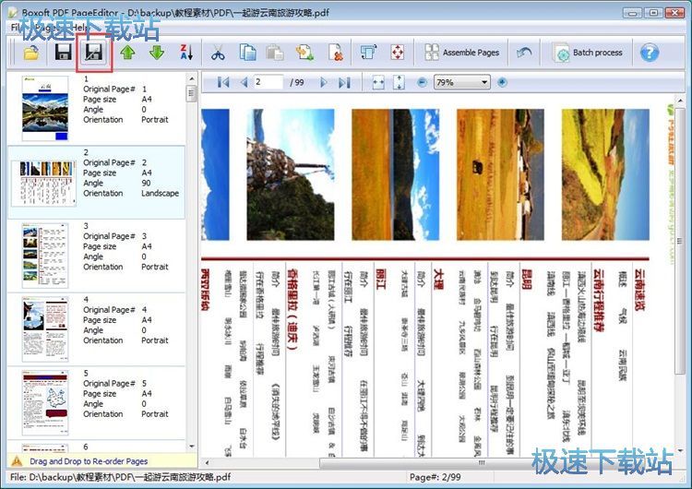The width and height of the screenshot is (692, 489).
Task: Click the Save As floppy icon
Action: point(94,53)
